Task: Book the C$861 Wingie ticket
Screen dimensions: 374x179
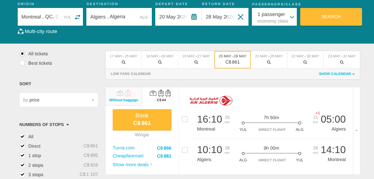Action: pyautogui.click(x=142, y=119)
